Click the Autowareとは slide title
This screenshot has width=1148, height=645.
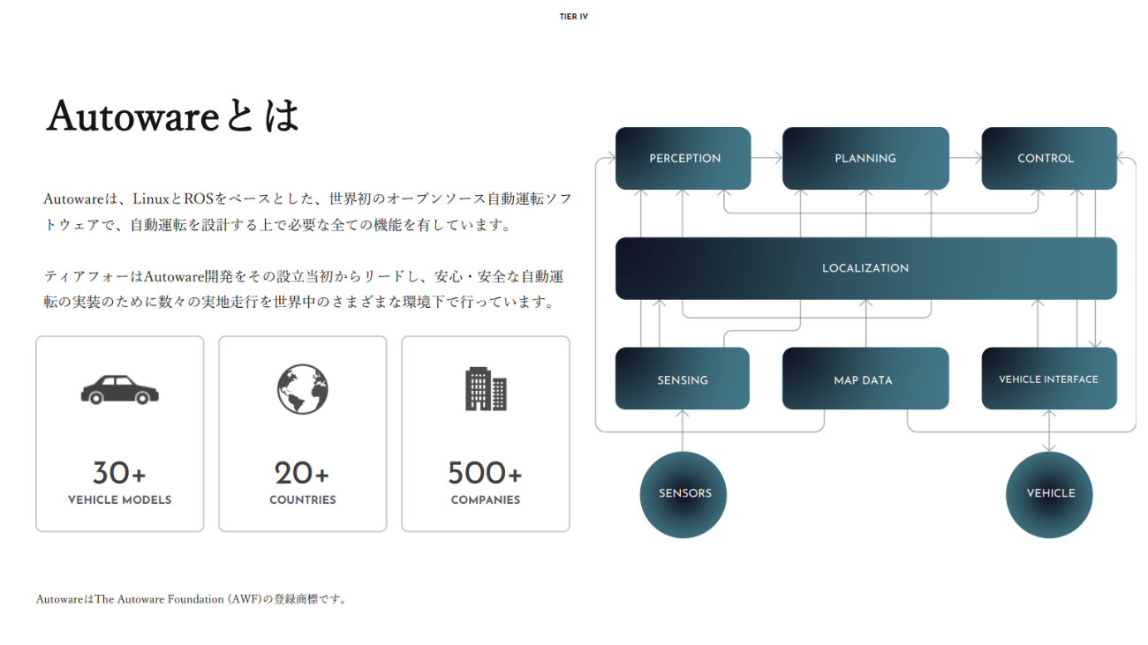173,116
